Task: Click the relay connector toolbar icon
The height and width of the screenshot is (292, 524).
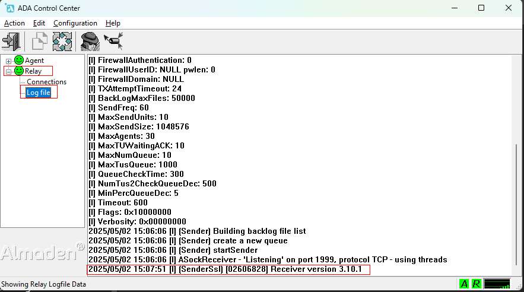Action: pos(113,42)
